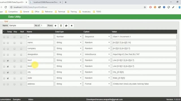Viewport: 181px width, 101px height.
Task: Click the Version 1.0.0.0 footer text
Action: [173, 100]
